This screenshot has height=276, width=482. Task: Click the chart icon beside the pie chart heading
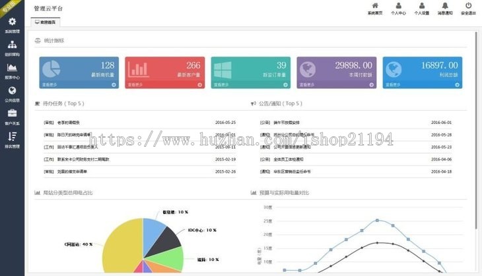[x=37, y=193]
